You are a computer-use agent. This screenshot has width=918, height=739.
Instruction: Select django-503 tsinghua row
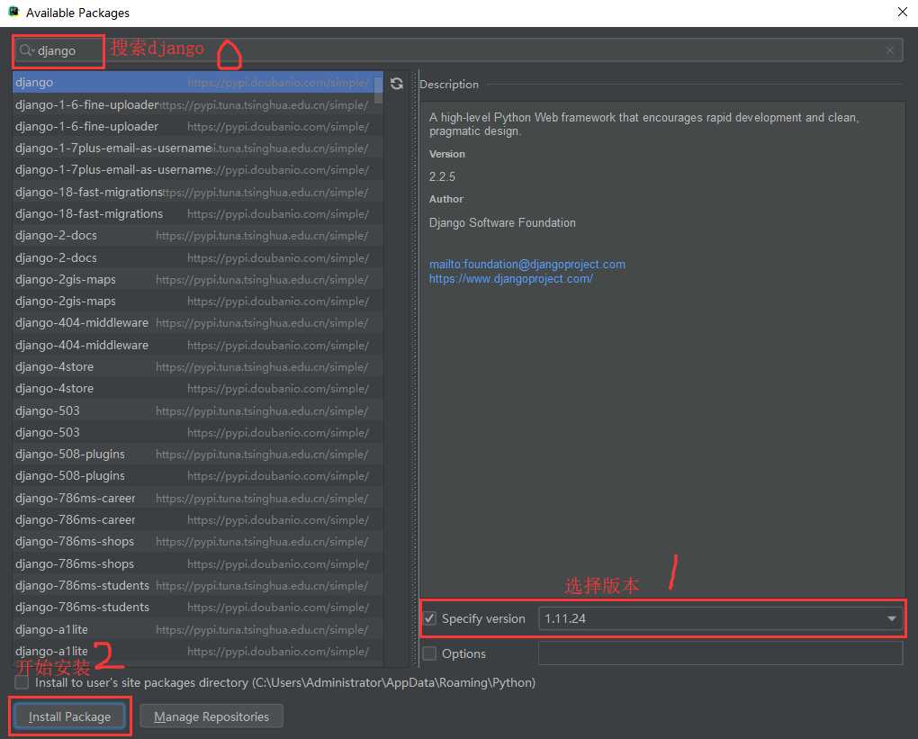pos(198,410)
